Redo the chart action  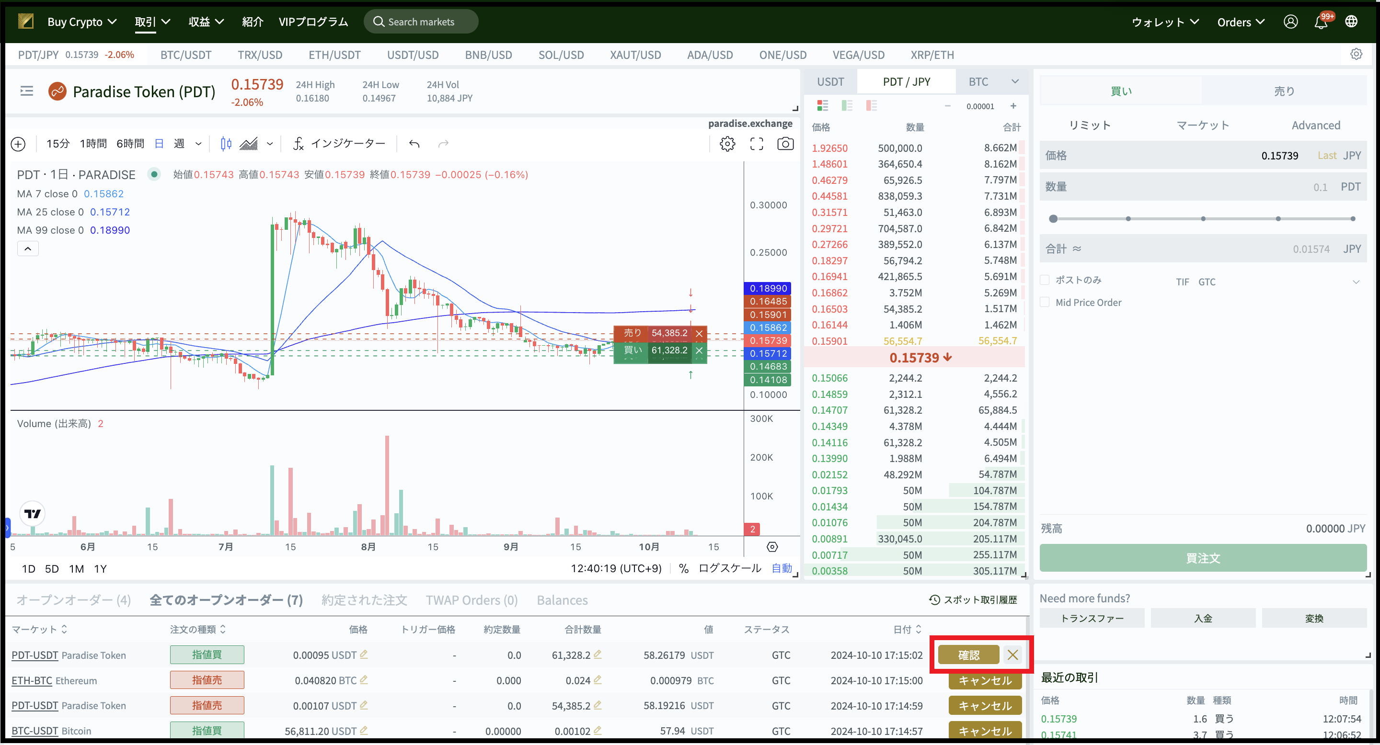[443, 144]
